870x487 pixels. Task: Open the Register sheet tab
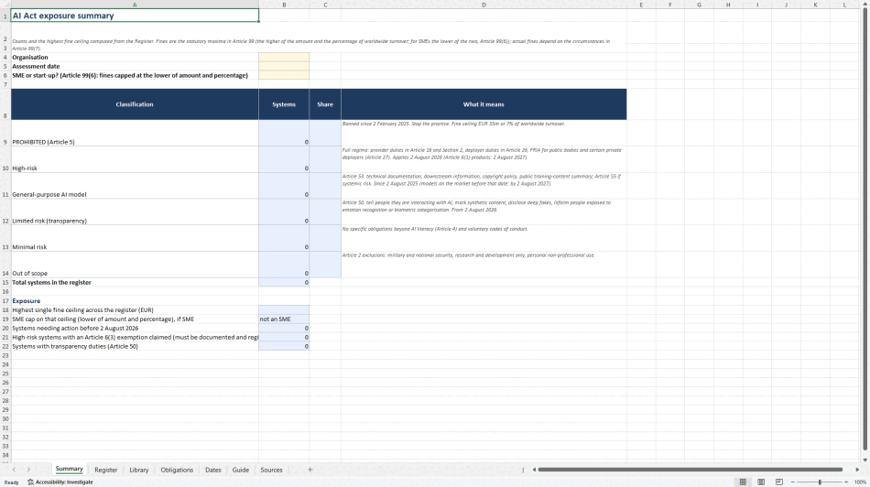pyautogui.click(x=106, y=470)
